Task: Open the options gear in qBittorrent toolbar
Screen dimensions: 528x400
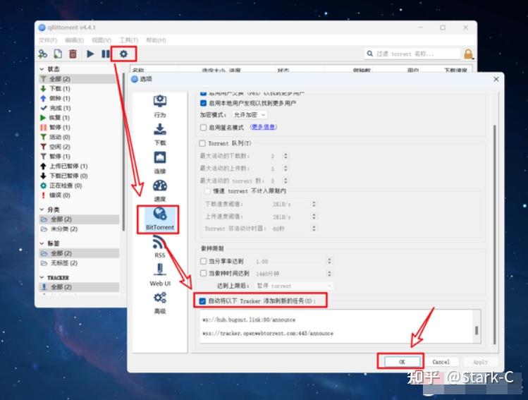Action: point(123,54)
